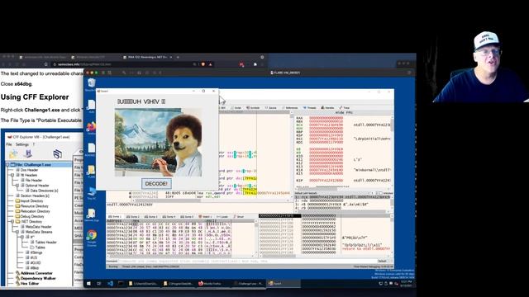
Task: Select Section Headers [x] tree item
Action: pyautogui.click(x=32, y=196)
